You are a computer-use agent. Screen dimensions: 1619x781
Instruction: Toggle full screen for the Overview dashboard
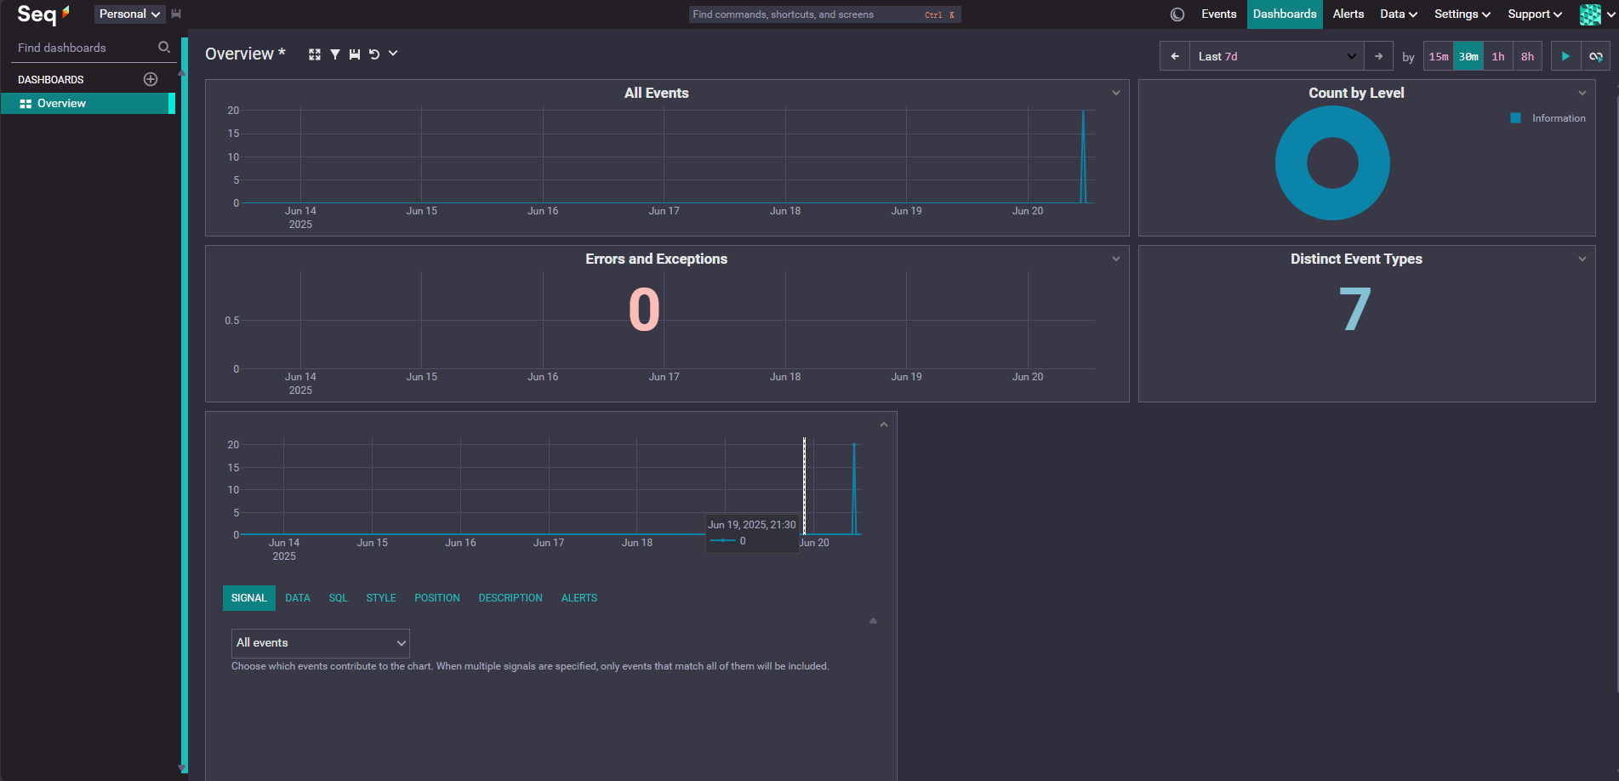[315, 54]
